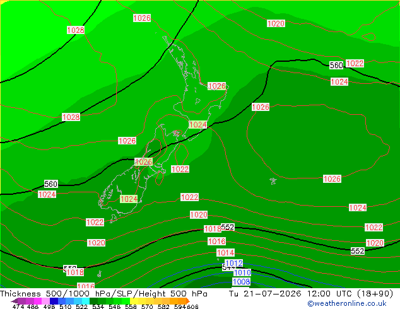
Task: Click the legend value 546
Action: (115, 306)
